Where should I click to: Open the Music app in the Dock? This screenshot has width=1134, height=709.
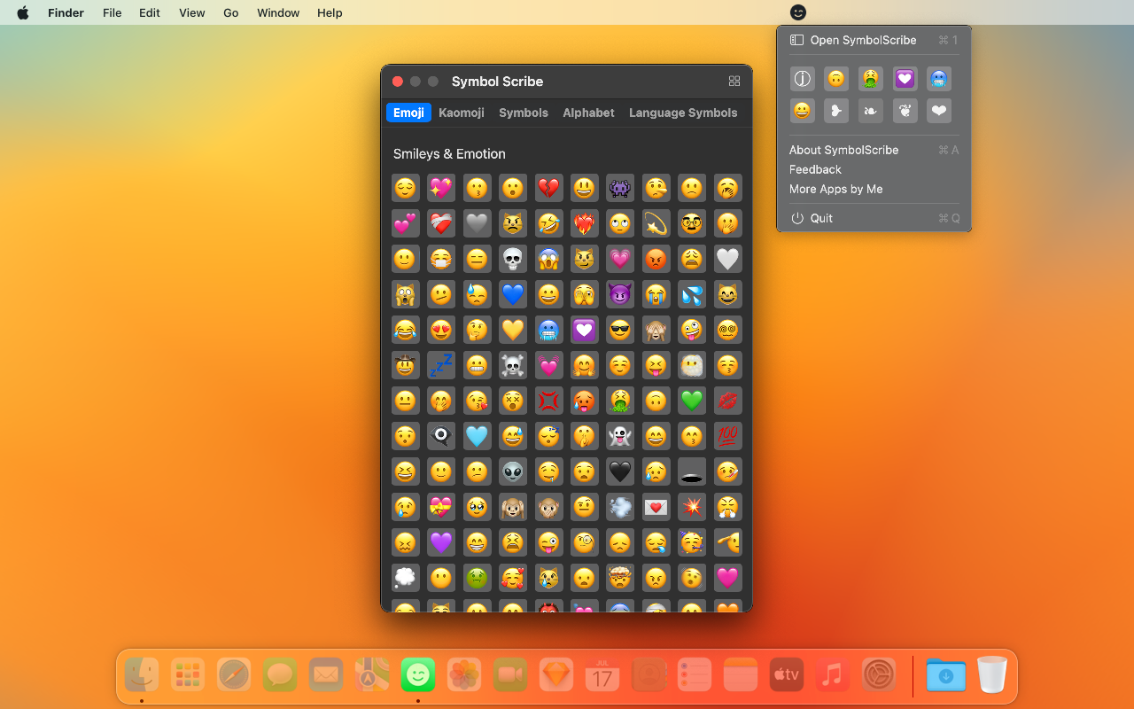832,675
